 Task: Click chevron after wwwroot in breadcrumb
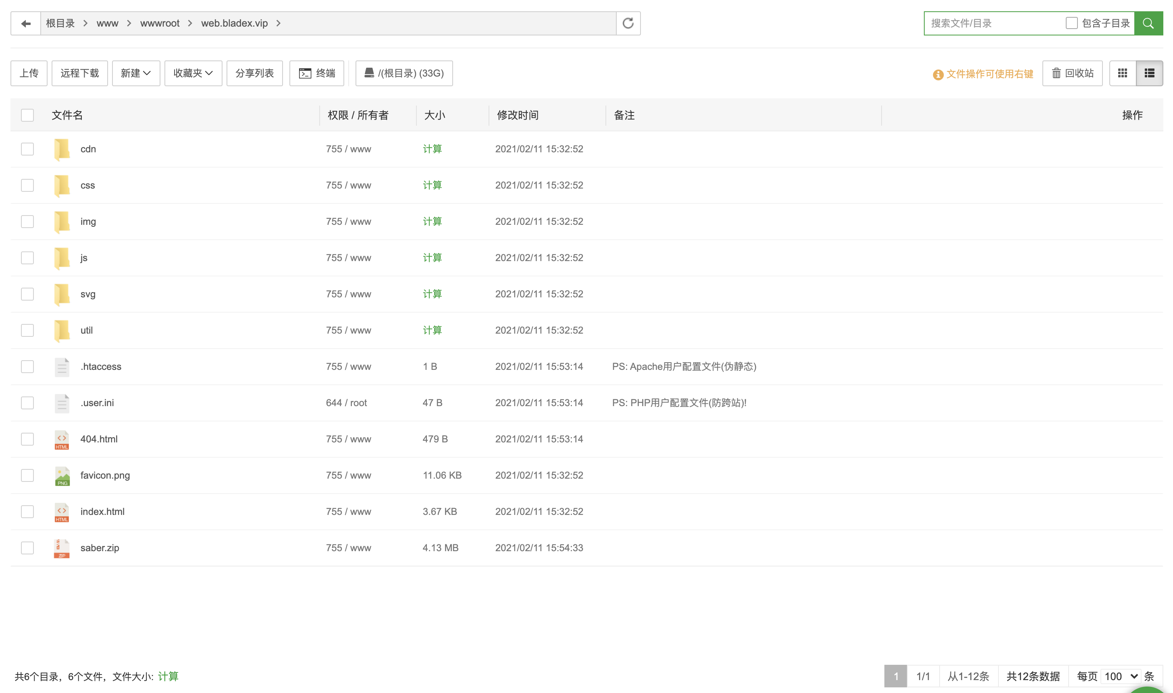click(x=190, y=23)
